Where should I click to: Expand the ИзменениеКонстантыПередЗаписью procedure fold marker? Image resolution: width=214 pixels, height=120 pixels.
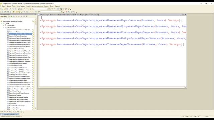(40, 32)
